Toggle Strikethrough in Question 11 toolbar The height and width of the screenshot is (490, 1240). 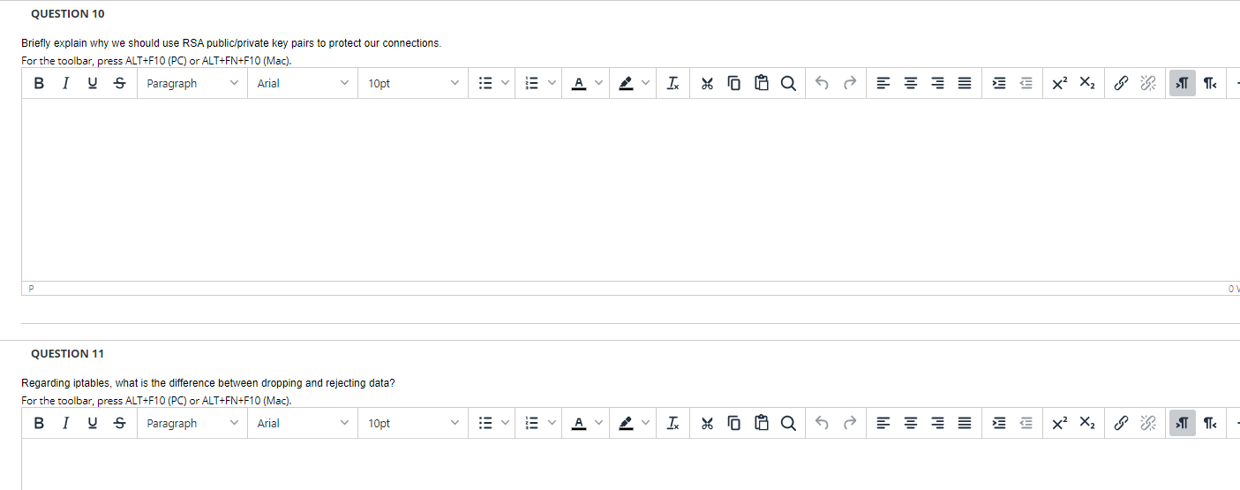(119, 423)
